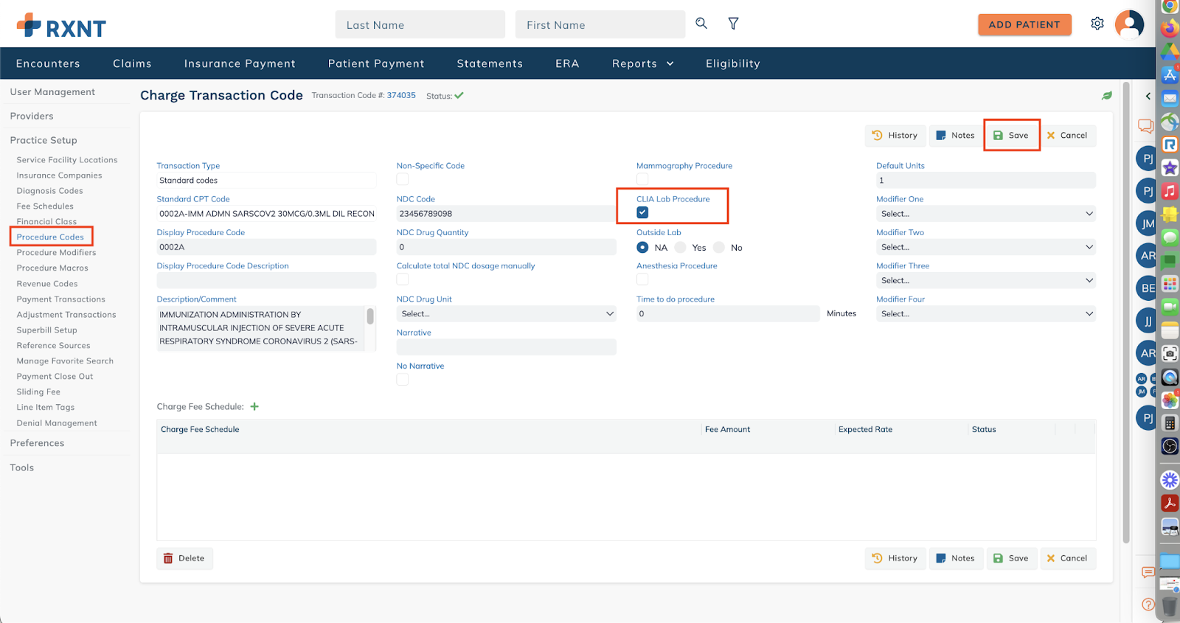Open the orange chat bubbles icon at top
Viewport: 1180px width, 623px height.
coord(1145,126)
